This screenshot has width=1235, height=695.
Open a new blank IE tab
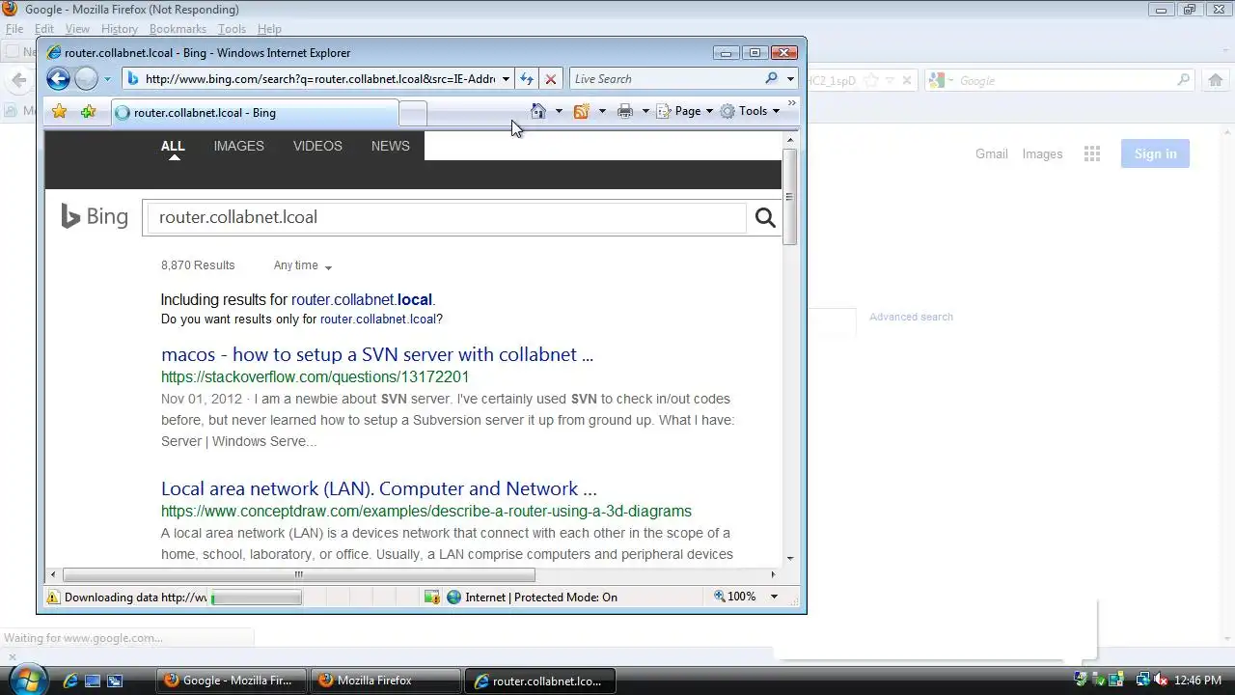[413, 114]
